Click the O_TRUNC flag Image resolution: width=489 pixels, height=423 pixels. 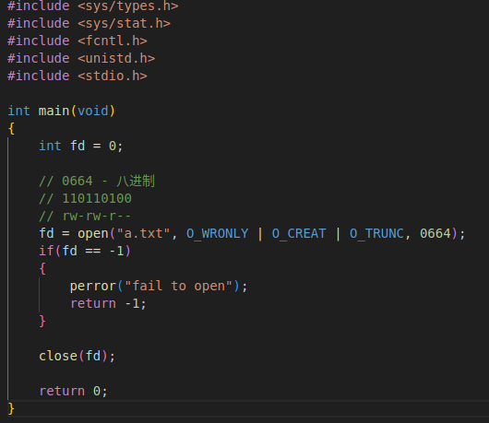[376, 233]
